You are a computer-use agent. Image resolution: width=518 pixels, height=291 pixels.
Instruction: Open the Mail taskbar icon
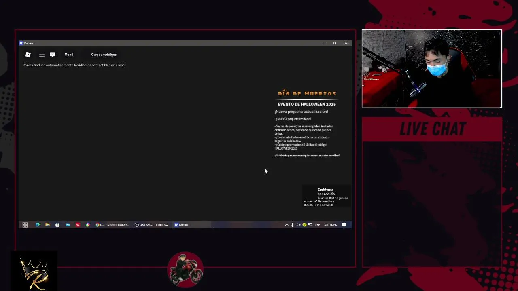tap(68, 225)
